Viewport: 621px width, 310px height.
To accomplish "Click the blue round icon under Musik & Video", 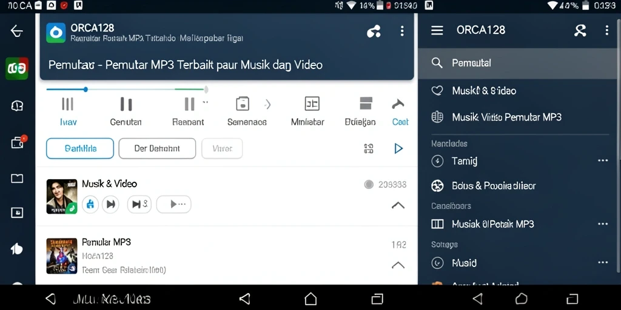I will [90, 204].
